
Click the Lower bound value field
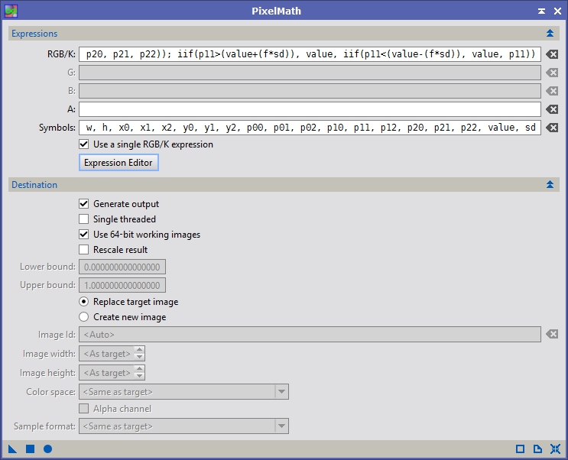tap(122, 267)
